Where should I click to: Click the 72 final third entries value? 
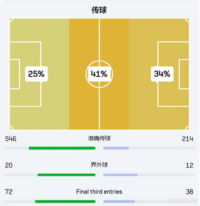[9, 192]
